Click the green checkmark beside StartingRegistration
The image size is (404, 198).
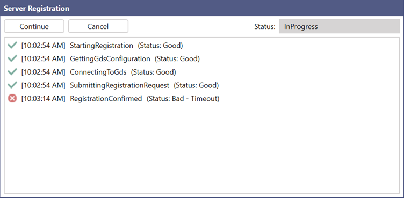[x=12, y=46]
